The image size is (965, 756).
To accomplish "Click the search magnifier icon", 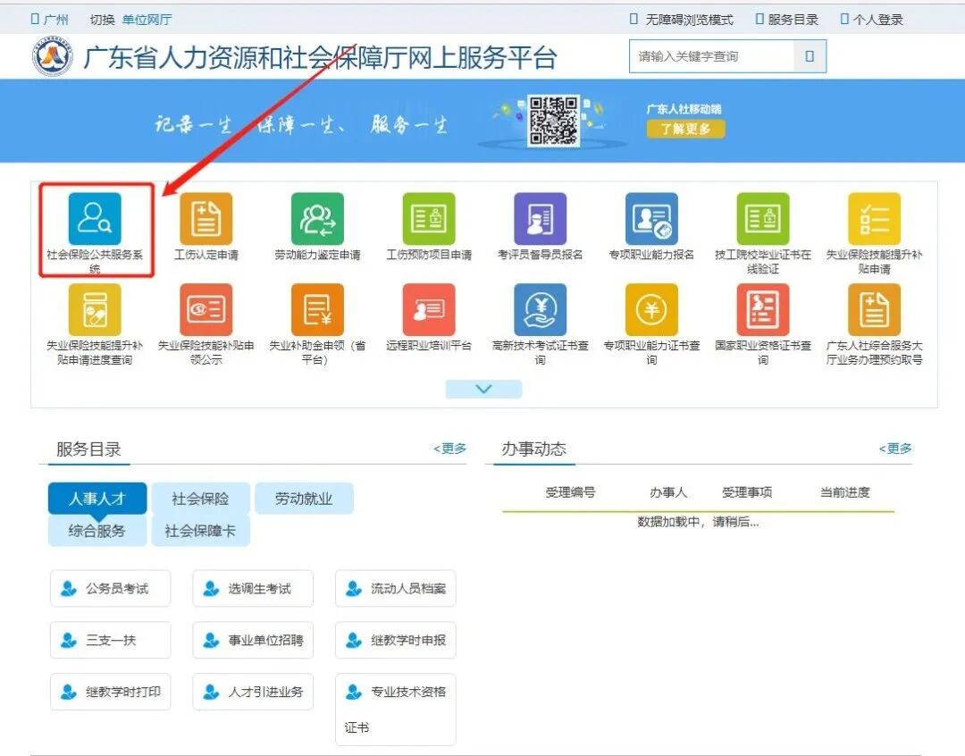I will point(810,55).
